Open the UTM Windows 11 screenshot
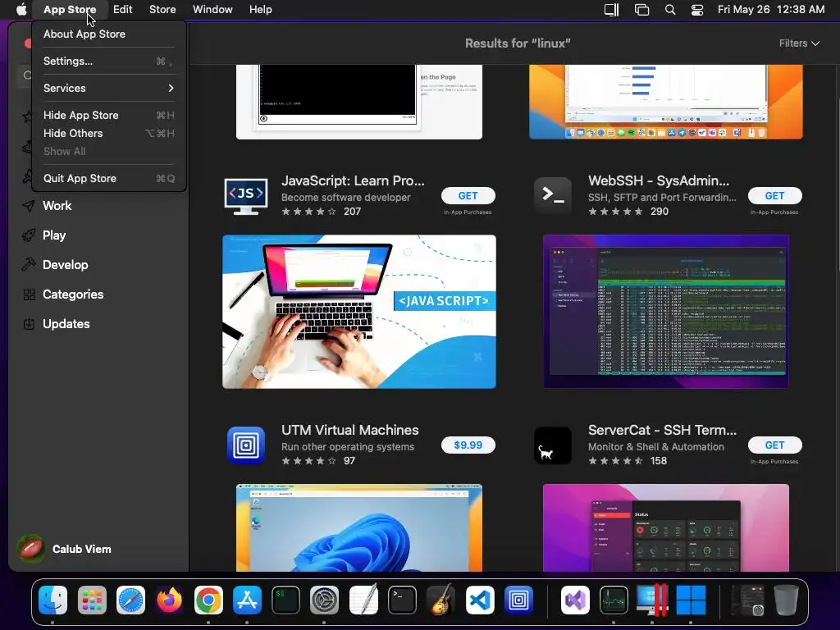The image size is (840, 630). pos(359,527)
